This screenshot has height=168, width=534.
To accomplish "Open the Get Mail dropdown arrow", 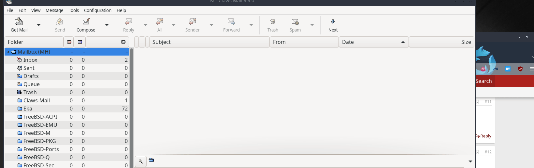I will pos(39,25).
